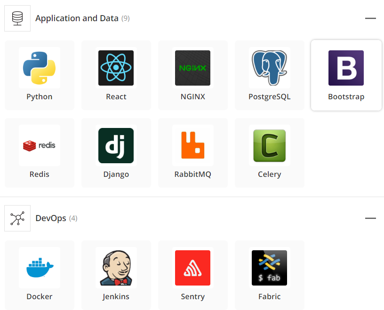Click the Application and Data heading
Image resolution: width=384 pixels, height=310 pixels.
pyautogui.click(x=77, y=18)
